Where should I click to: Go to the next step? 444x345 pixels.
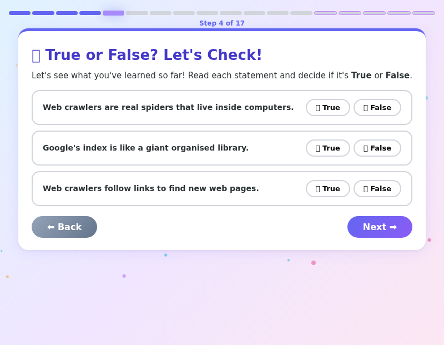[380, 227]
